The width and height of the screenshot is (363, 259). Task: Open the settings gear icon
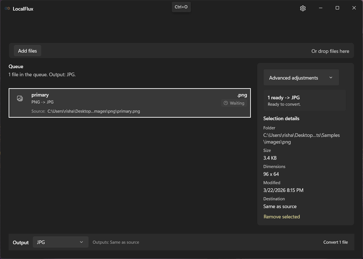click(303, 8)
